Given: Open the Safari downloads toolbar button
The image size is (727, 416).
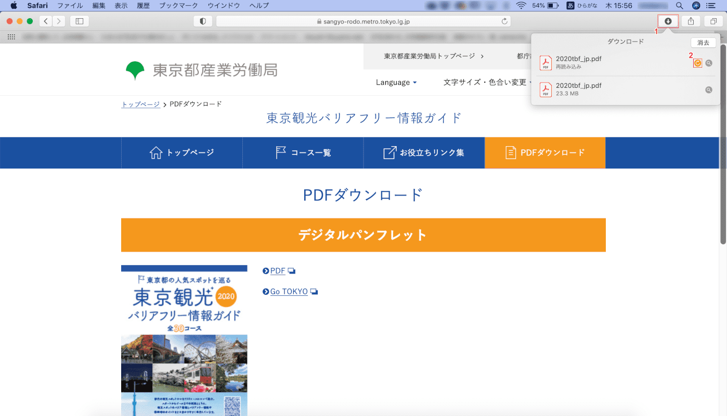Looking at the screenshot, I should tap(668, 21).
